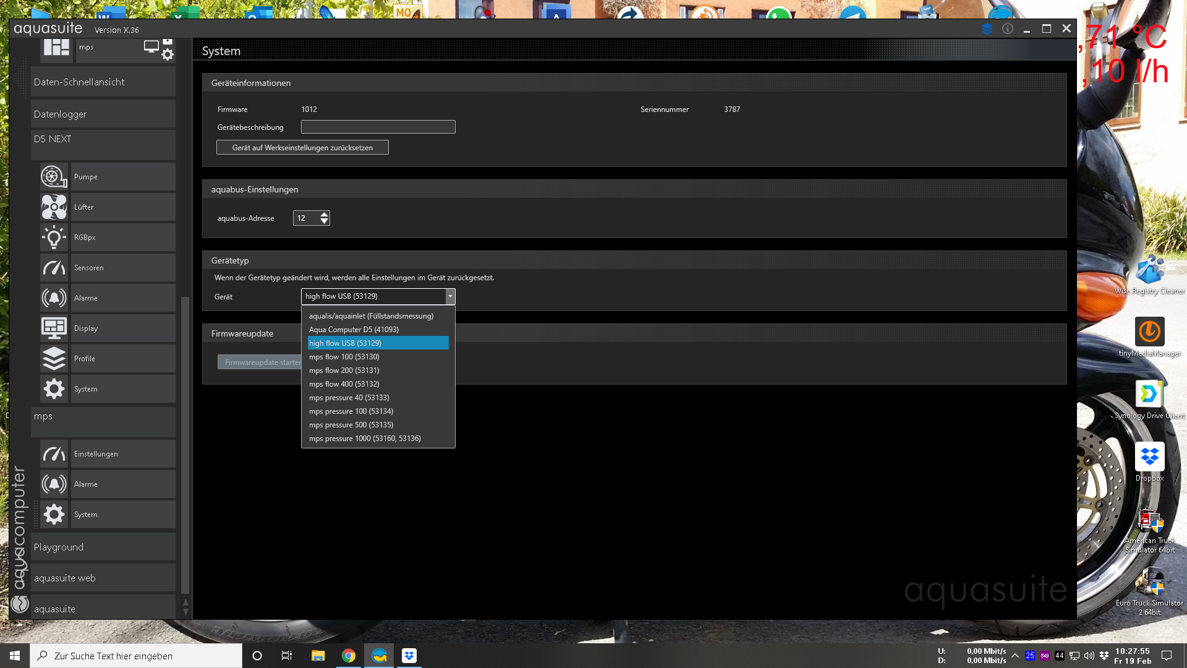
Task: Open the Display monitor icon
Action: [x=54, y=328]
